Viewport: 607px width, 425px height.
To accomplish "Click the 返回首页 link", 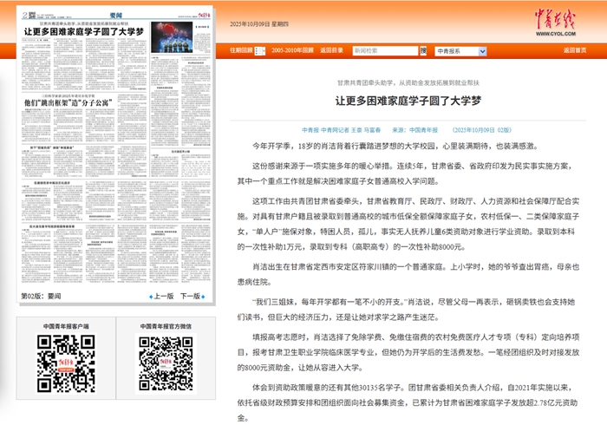I will [575, 51].
